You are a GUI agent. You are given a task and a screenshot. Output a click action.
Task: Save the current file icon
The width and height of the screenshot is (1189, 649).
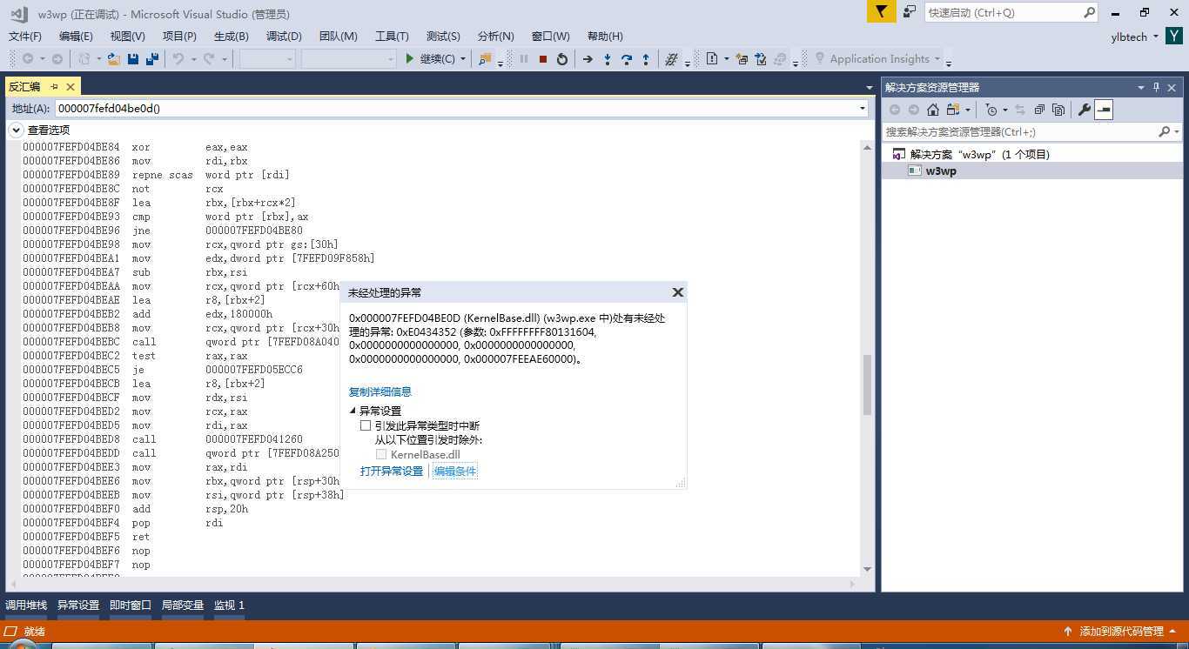tap(133, 59)
